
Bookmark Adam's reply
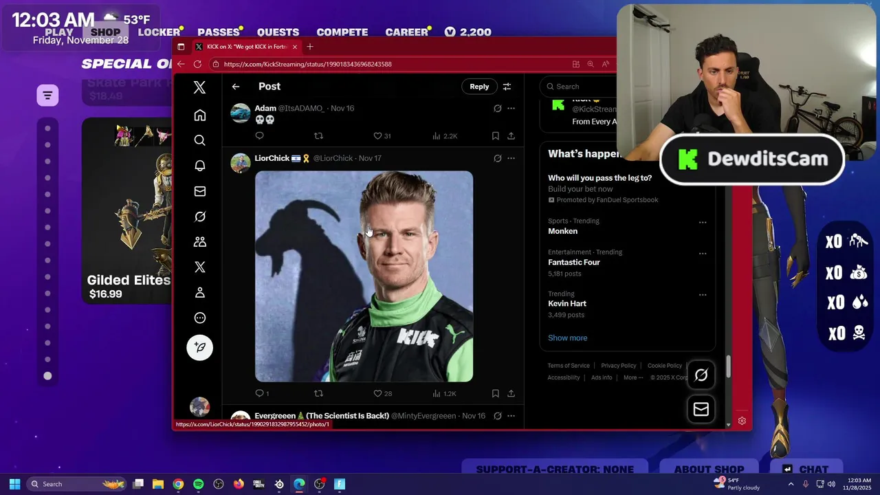tap(495, 136)
